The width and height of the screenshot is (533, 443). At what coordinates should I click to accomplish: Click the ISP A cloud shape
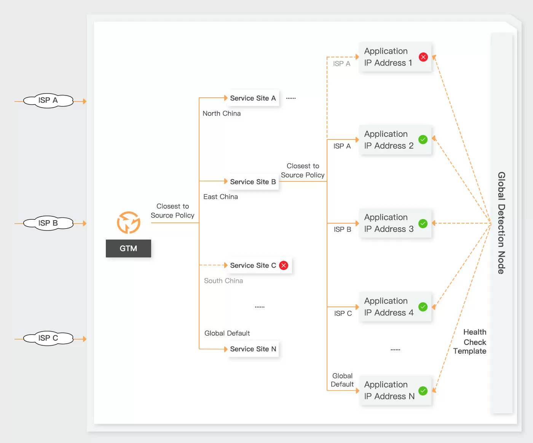point(48,101)
